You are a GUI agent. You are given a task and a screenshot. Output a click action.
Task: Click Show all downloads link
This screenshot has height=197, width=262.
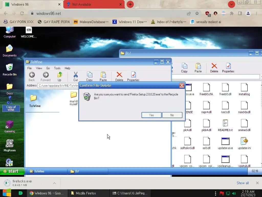pos(243,183)
